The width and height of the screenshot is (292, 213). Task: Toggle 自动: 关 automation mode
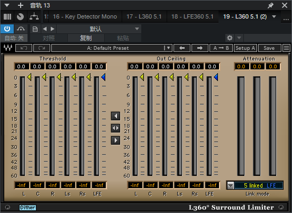pos(14,38)
